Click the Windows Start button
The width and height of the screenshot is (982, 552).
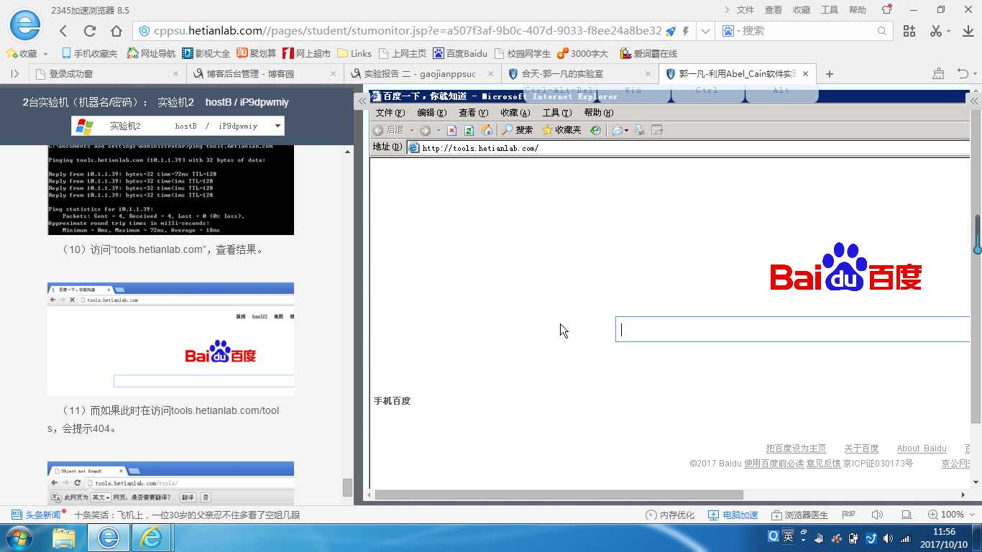(x=20, y=538)
